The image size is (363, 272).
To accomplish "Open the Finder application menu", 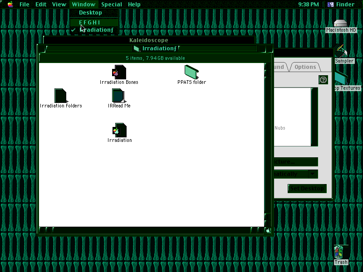I will (x=341, y=5).
